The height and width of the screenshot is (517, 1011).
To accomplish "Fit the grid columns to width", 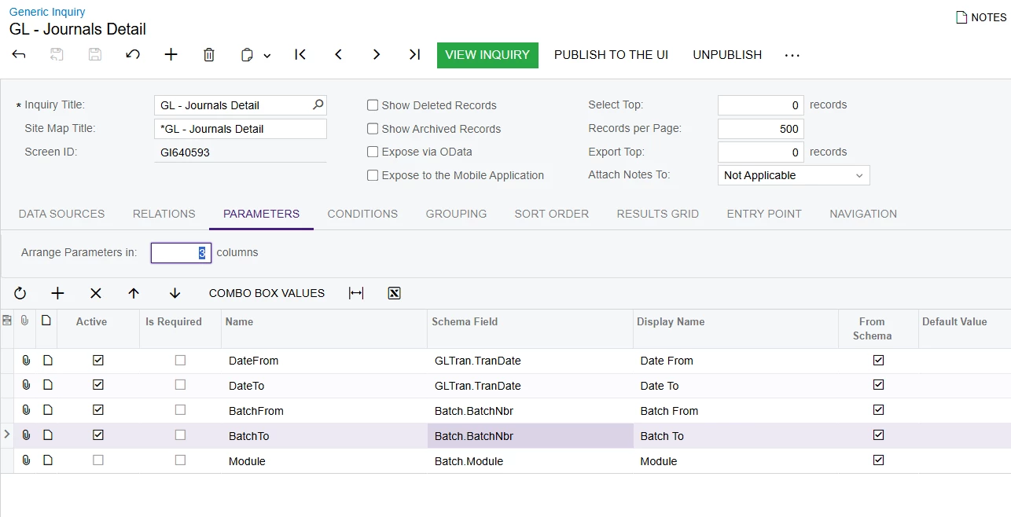I will [x=356, y=293].
